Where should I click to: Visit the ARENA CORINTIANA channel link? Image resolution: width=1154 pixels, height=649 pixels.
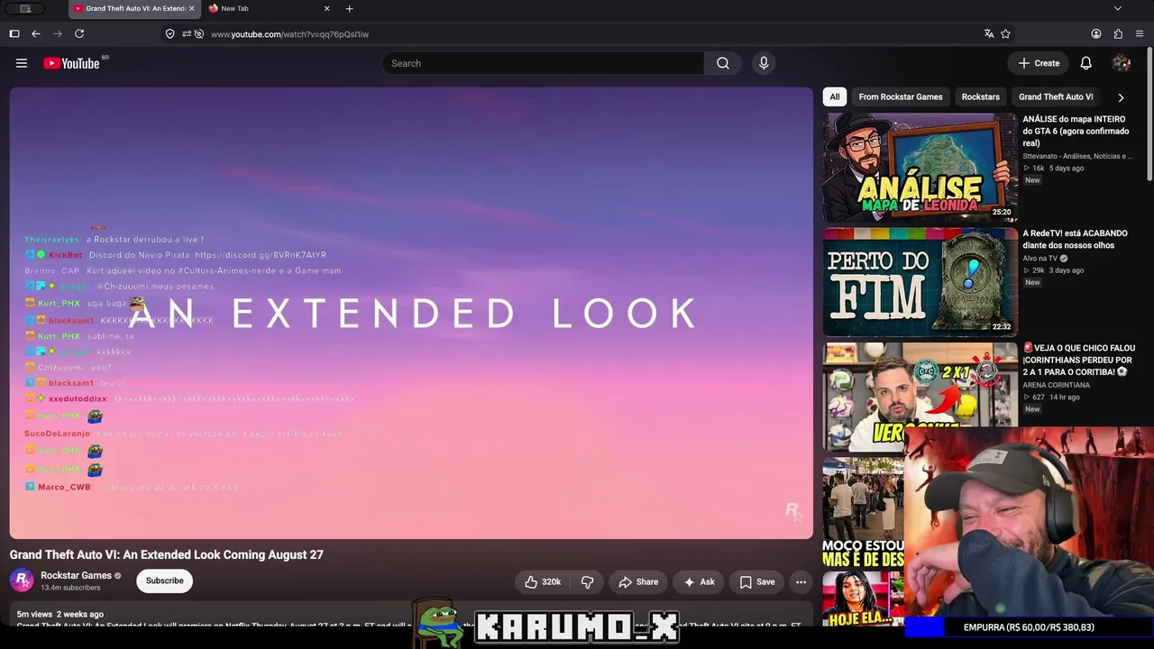(x=1057, y=385)
